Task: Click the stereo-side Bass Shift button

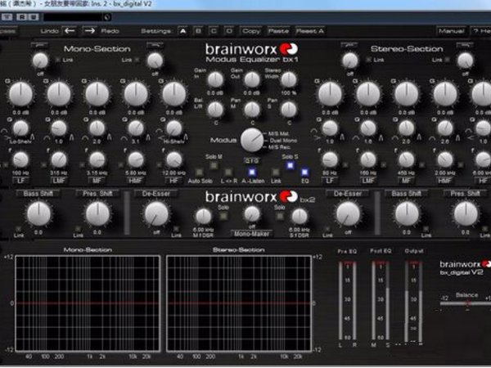Action: [x=407, y=194]
